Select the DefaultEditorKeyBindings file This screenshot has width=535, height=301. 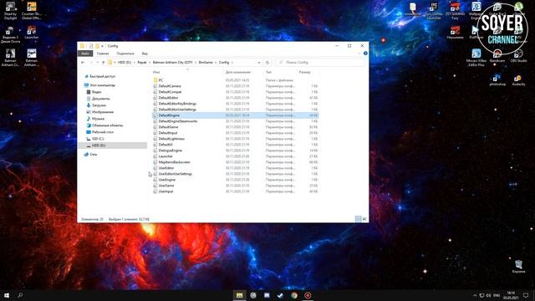coord(177,104)
